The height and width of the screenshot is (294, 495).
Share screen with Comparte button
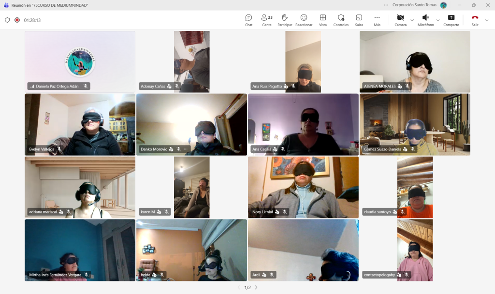tap(451, 20)
